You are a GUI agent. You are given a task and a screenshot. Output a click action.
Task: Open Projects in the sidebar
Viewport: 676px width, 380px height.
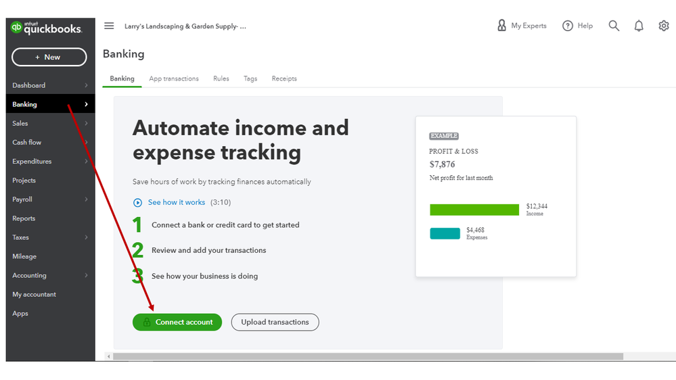tap(51, 180)
